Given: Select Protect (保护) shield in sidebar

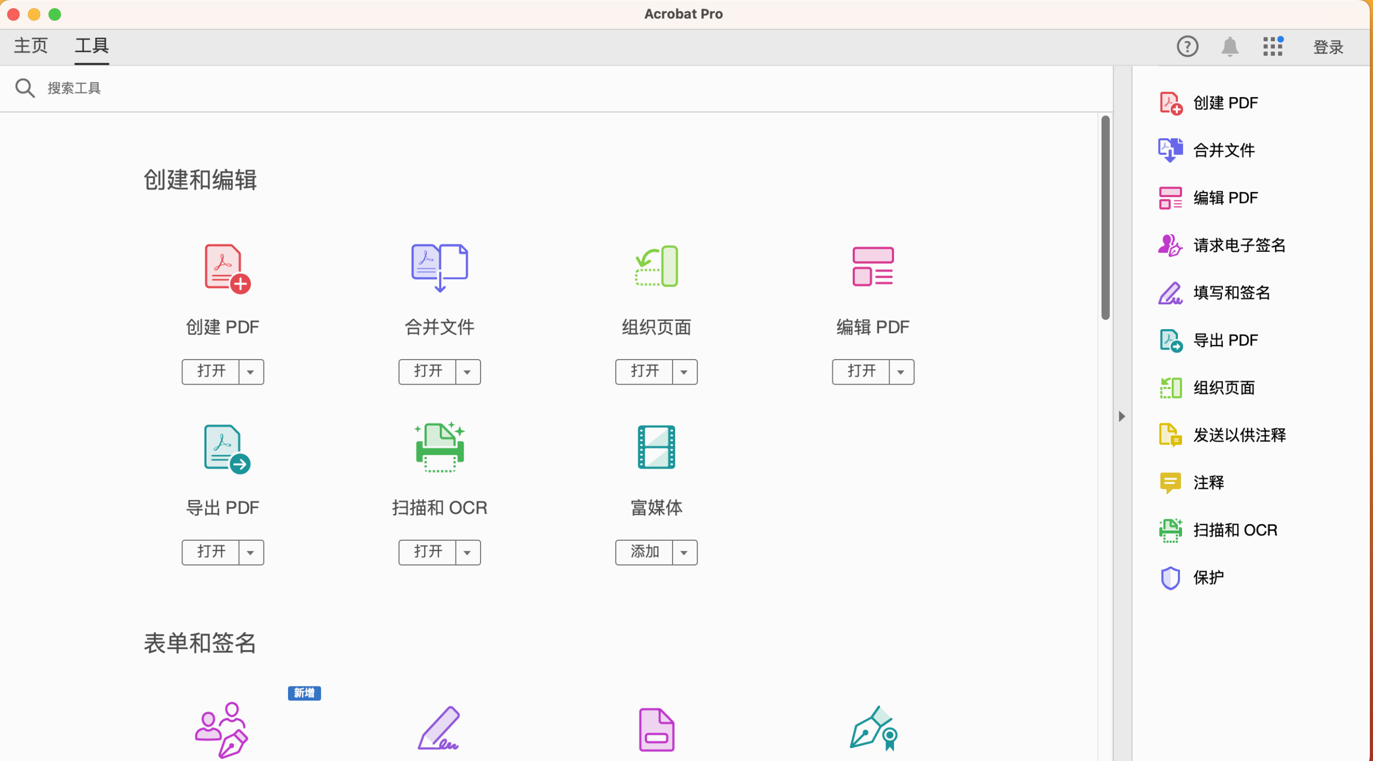Looking at the screenshot, I should pyautogui.click(x=1170, y=578).
